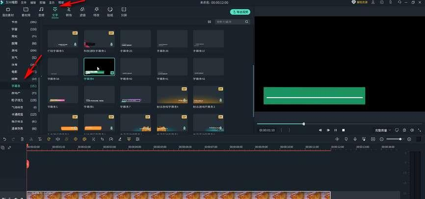
Task: Open the speed gauge tool
Action: (x=111, y=139)
